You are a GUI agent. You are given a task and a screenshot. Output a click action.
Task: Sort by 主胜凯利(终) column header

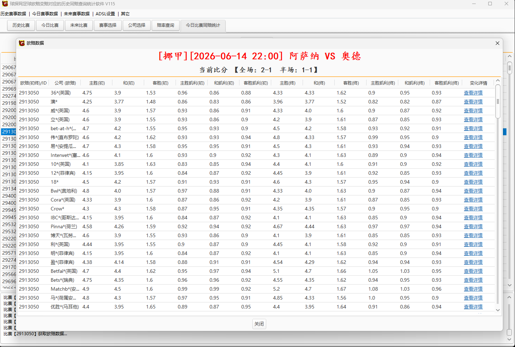tap(383, 83)
